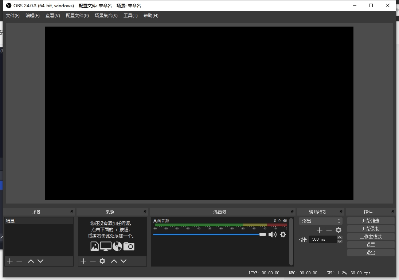
Task: Increase 时长 duration with the up arrow
Action: pos(340,237)
